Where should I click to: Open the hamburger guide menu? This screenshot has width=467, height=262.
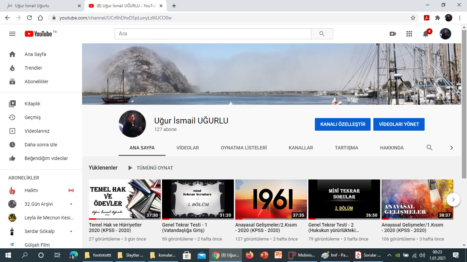[x=12, y=34]
